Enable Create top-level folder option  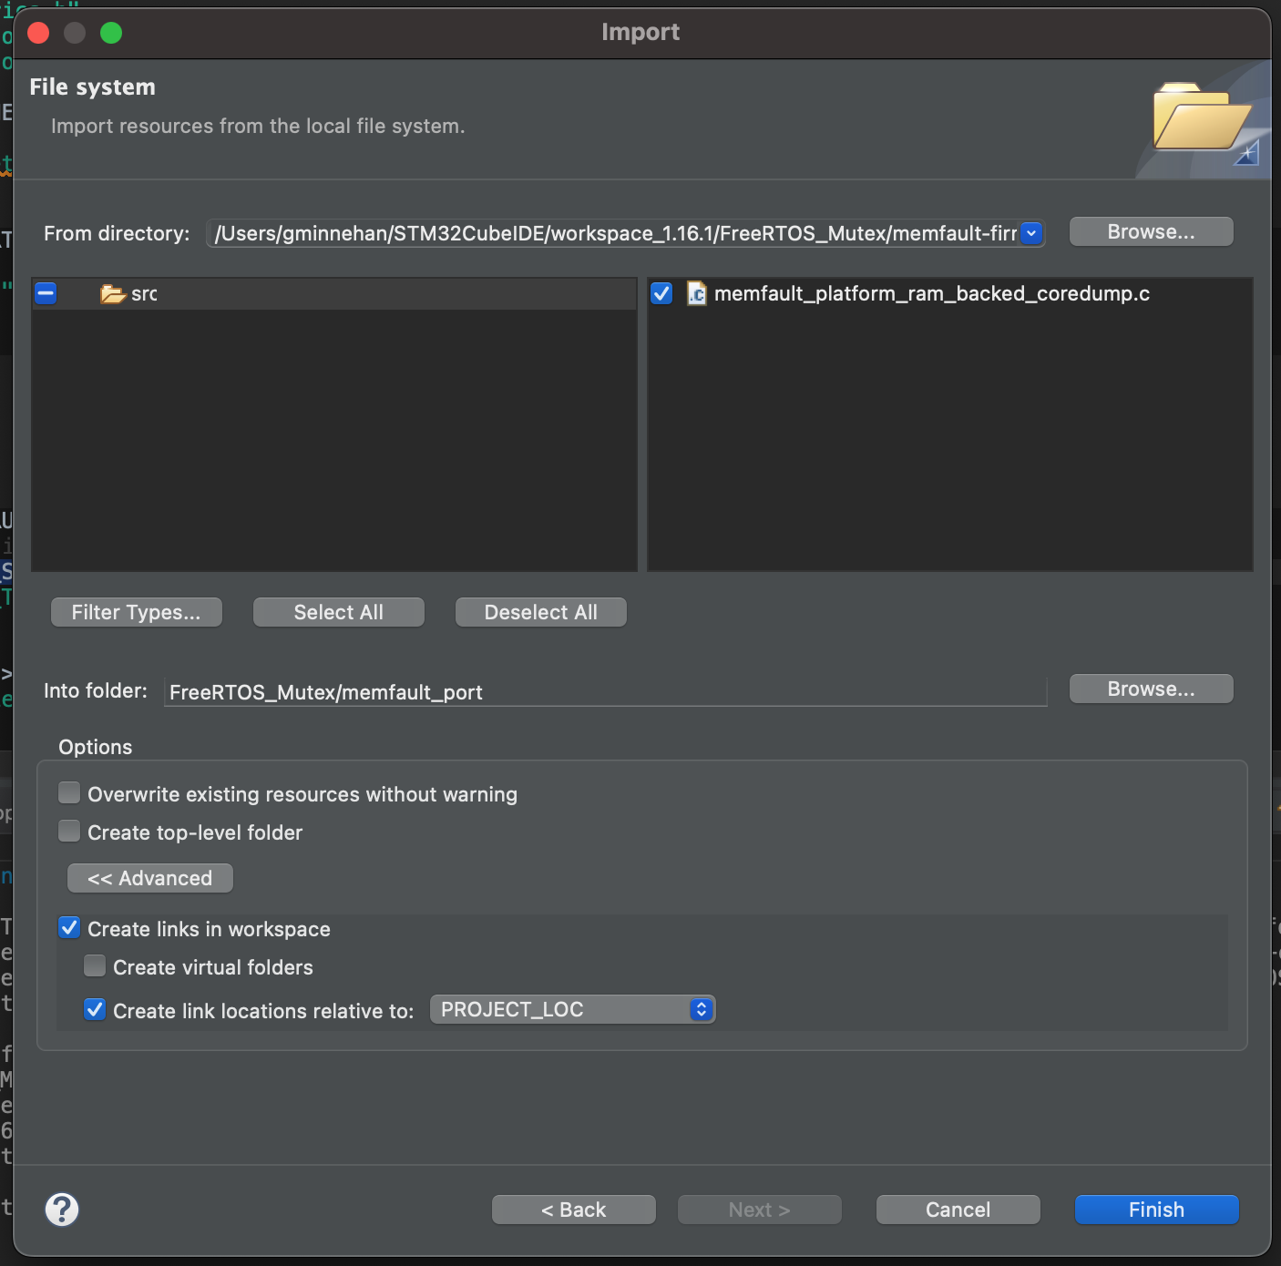pos(69,832)
